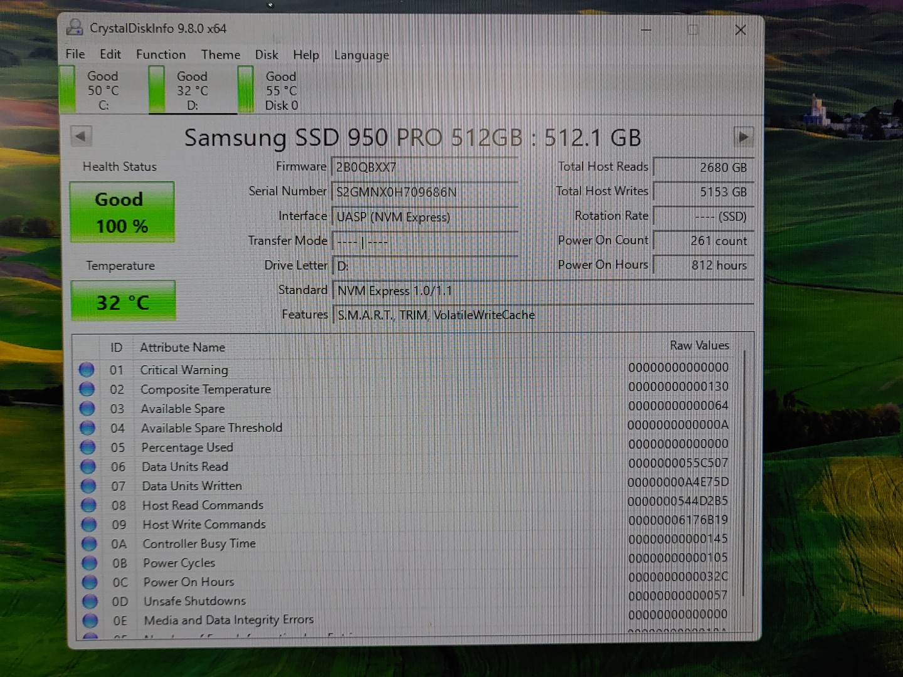The image size is (903, 677).
Task: Click the disk title Samsung SSD 950 PRO 512GB
Action: click(x=353, y=138)
